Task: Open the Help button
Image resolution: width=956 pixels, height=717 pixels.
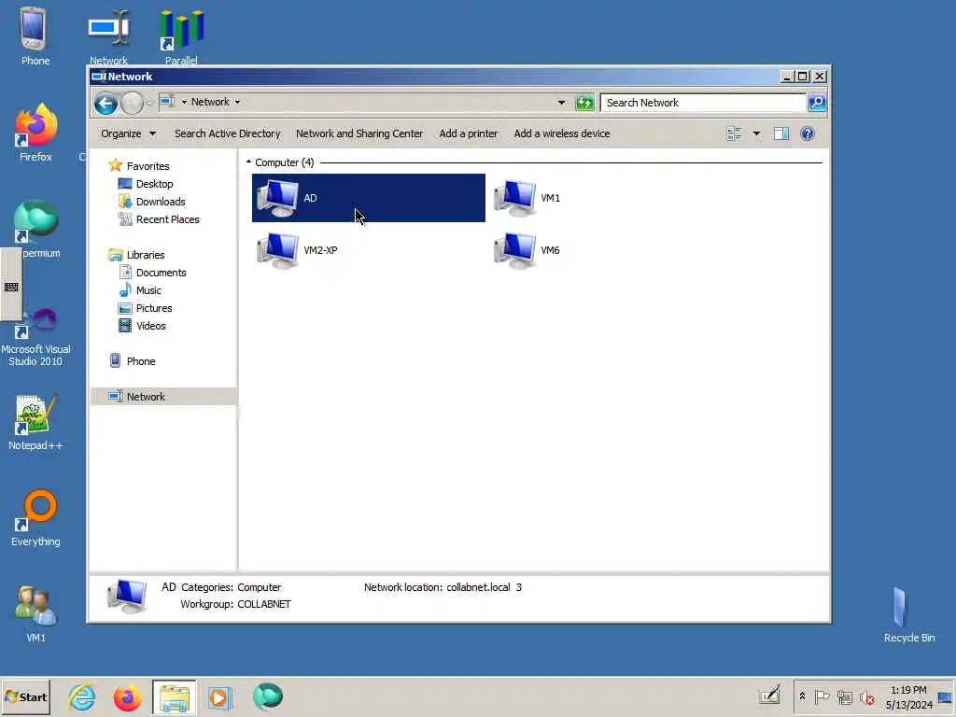Action: pyautogui.click(x=808, y=134)
